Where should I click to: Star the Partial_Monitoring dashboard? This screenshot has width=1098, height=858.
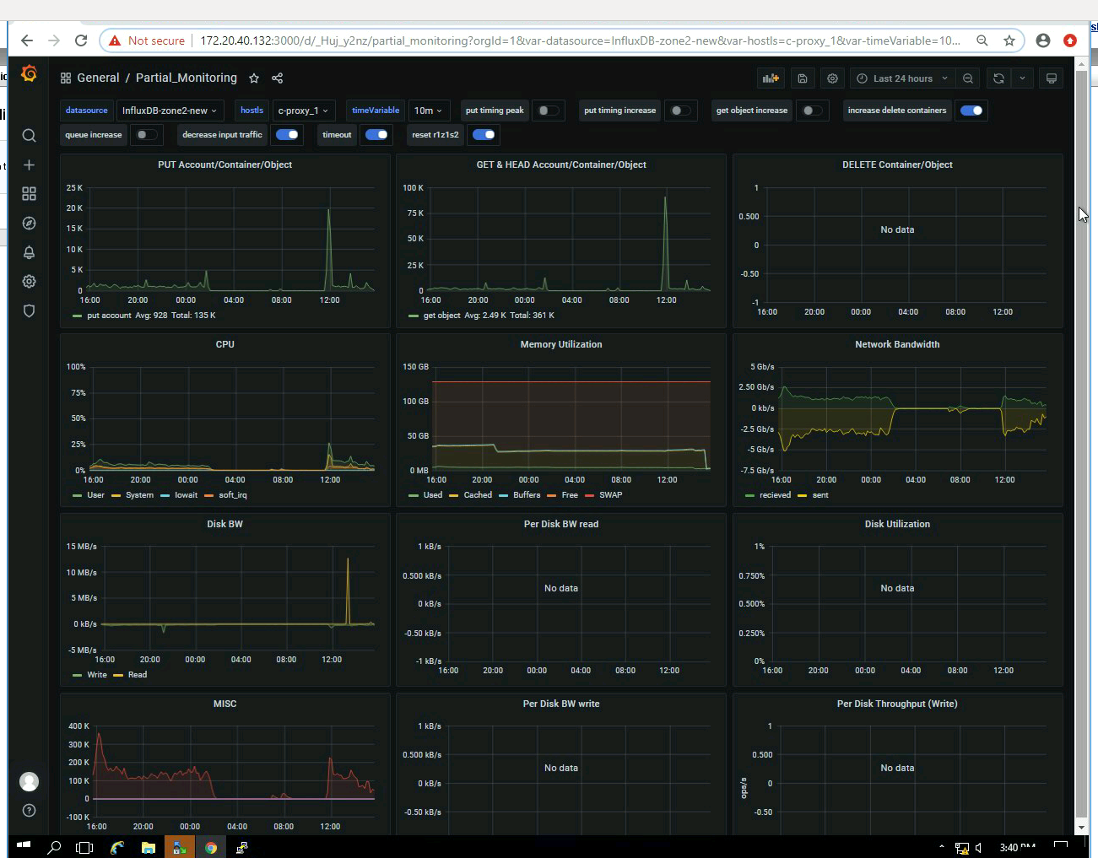click(254, 78)
